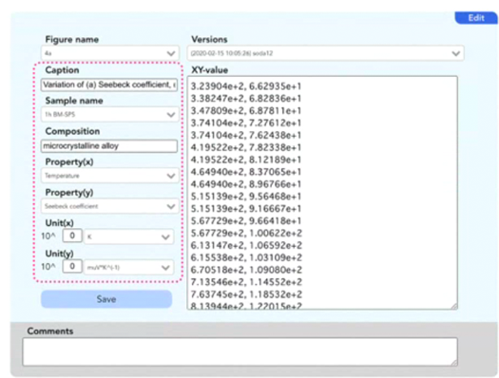The width and height of the screenshot is (499, 378).
Task: Click the Comments text box
Action: [240, 351]
